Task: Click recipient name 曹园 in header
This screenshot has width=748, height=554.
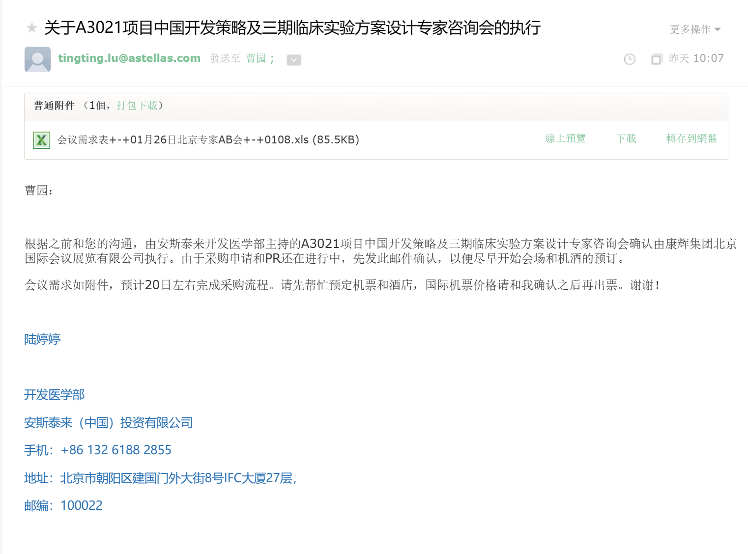Action: (256, 58)
